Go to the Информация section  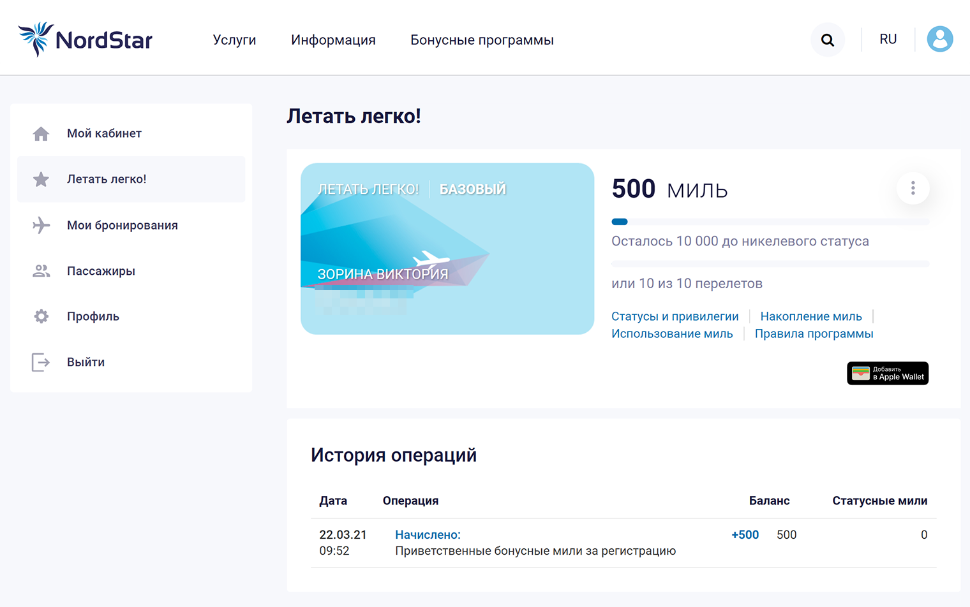point(333,40)
